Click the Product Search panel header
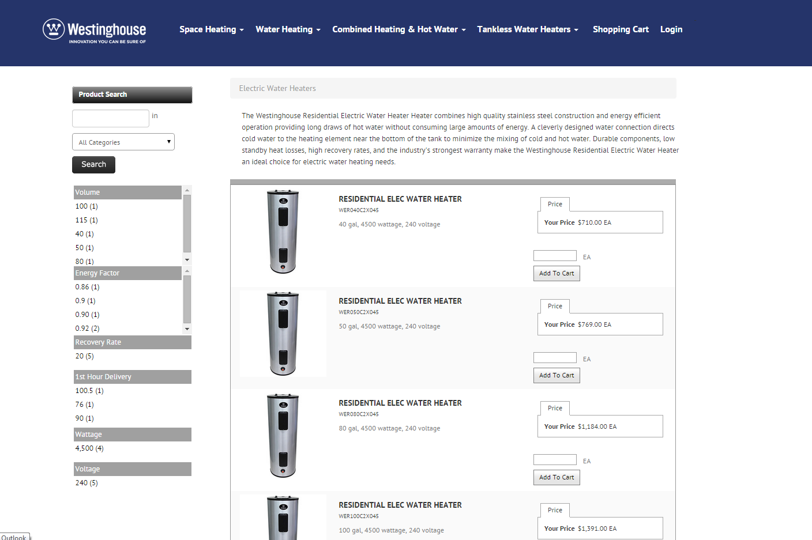Screen dimensions: 812x540 click(x=132, y=95)
